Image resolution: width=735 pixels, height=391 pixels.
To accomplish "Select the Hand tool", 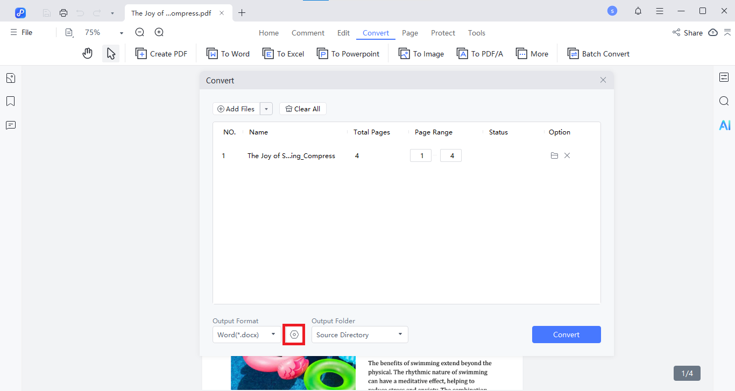I will pyautogui.click(x=87, y=54).
